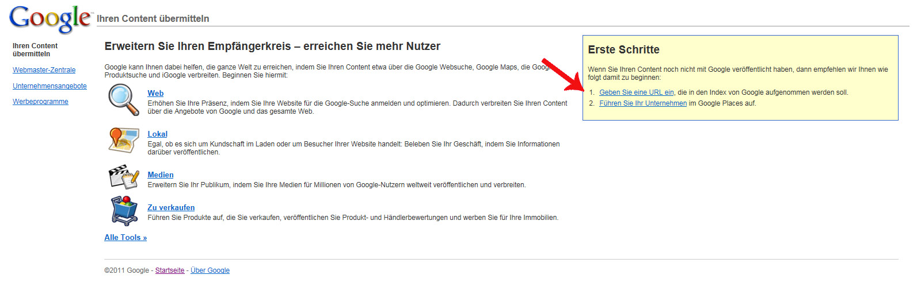Open the Unternehmensangebote sidebar link
The height and width of the screenshot is (294, 921).
click(50, 86)
